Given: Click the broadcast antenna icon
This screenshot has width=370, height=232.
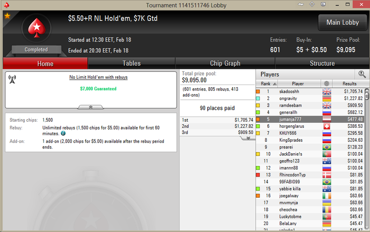Looking at the screenshot, I should [12, 79].
